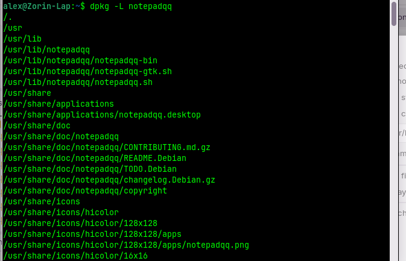Click the 'hicolor/128x128' directory line
The image size is (406, 261).
pyautogui.click(x=80, y=224)
